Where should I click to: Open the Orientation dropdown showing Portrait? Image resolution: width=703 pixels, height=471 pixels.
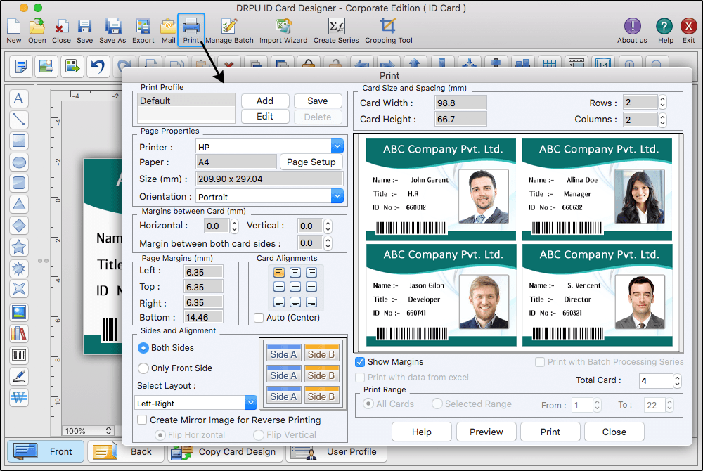click(x=337, y=196)
